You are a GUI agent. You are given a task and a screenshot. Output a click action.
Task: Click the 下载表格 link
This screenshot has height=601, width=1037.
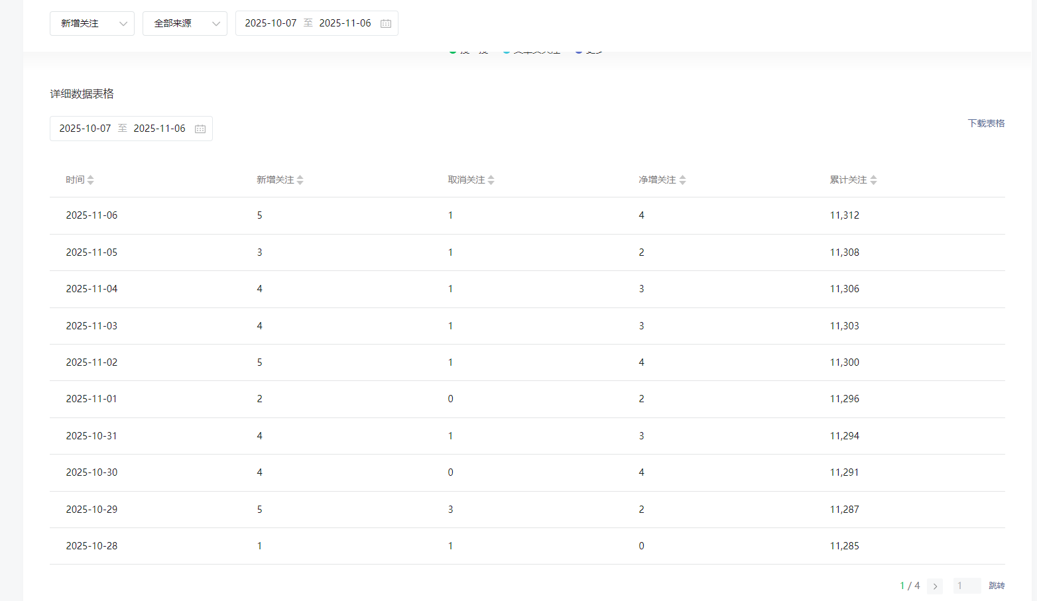[986, 123]
